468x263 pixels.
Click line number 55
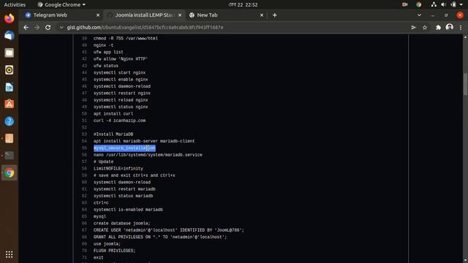click(x=84, y=148)
